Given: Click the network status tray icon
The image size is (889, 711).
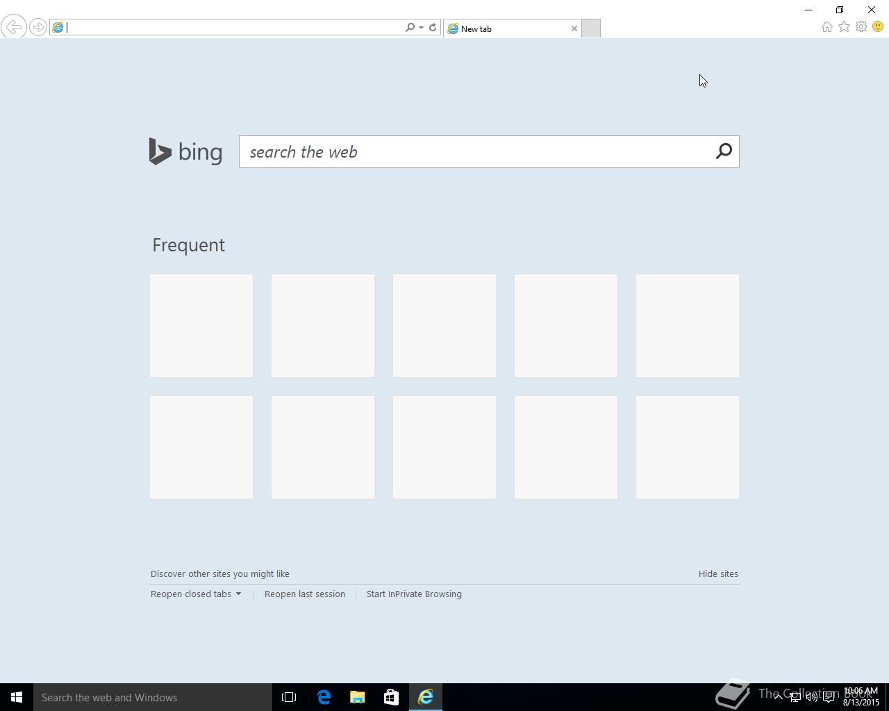Looking at the screenshot, I should click(795, 697).
